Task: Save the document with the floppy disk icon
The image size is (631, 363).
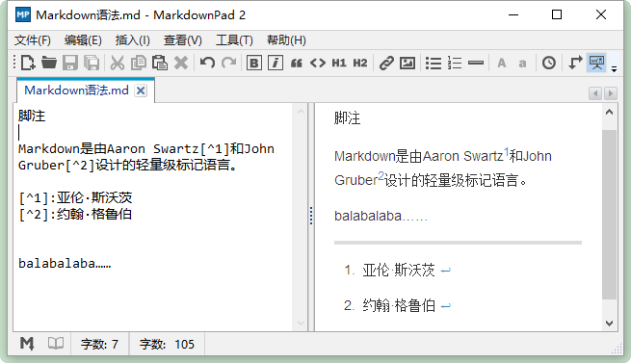Action: point(70,63)
